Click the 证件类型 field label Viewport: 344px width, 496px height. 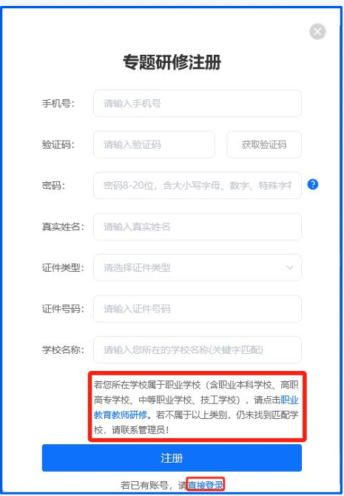point(63,268)
